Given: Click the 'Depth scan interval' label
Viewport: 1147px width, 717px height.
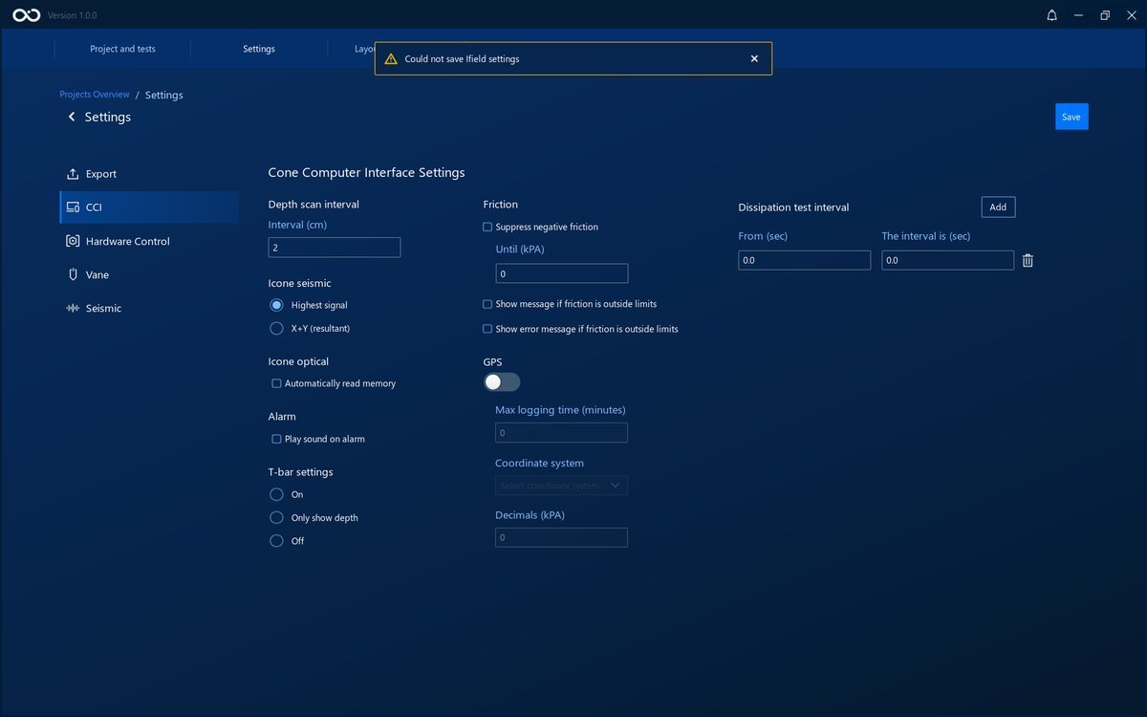Looking at the screenshot, I should click(x=314, y=205).
